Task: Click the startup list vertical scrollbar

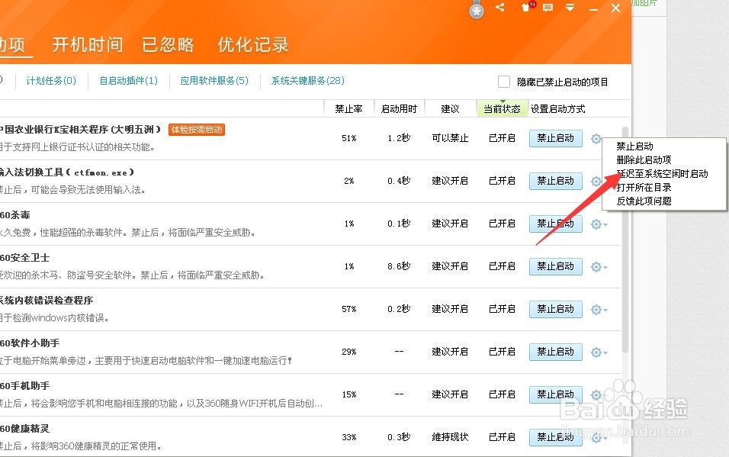Action: pos(625,240)
